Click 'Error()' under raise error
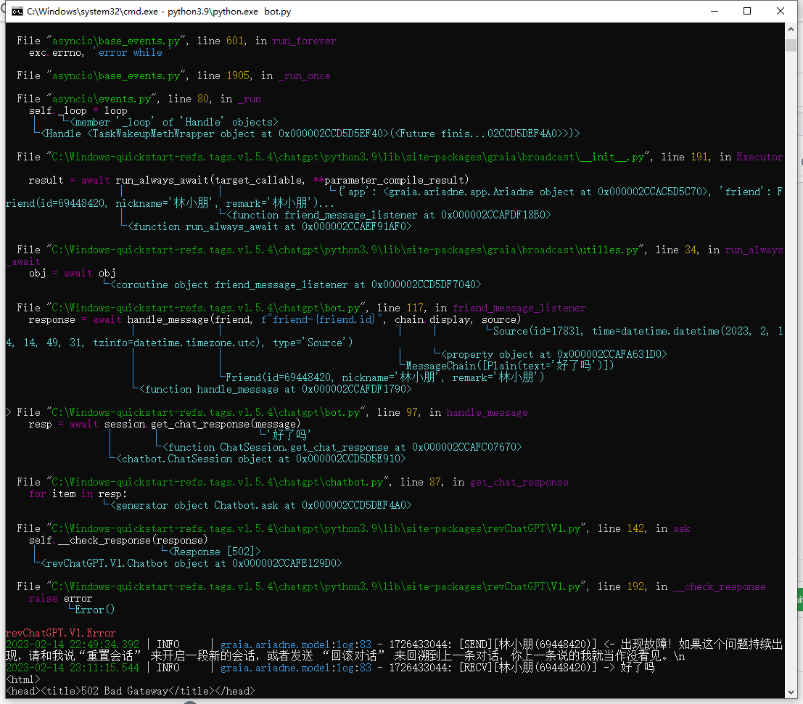The width and height of the screenshot is (803, 704). pyautogui.click(x=95, y=610)
